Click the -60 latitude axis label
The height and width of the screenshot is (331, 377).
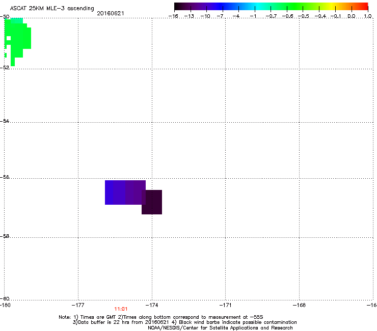[x=5, y=298]
